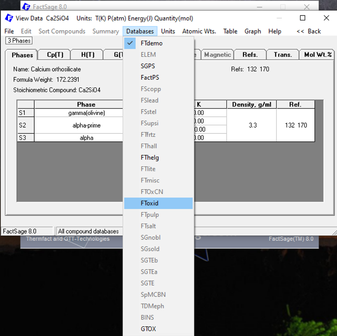Click the Ref. column header
This screenshot has width=337, height=336.
(295, 104)
